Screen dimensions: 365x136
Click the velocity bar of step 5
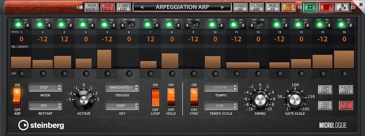(x=104, y=59)
